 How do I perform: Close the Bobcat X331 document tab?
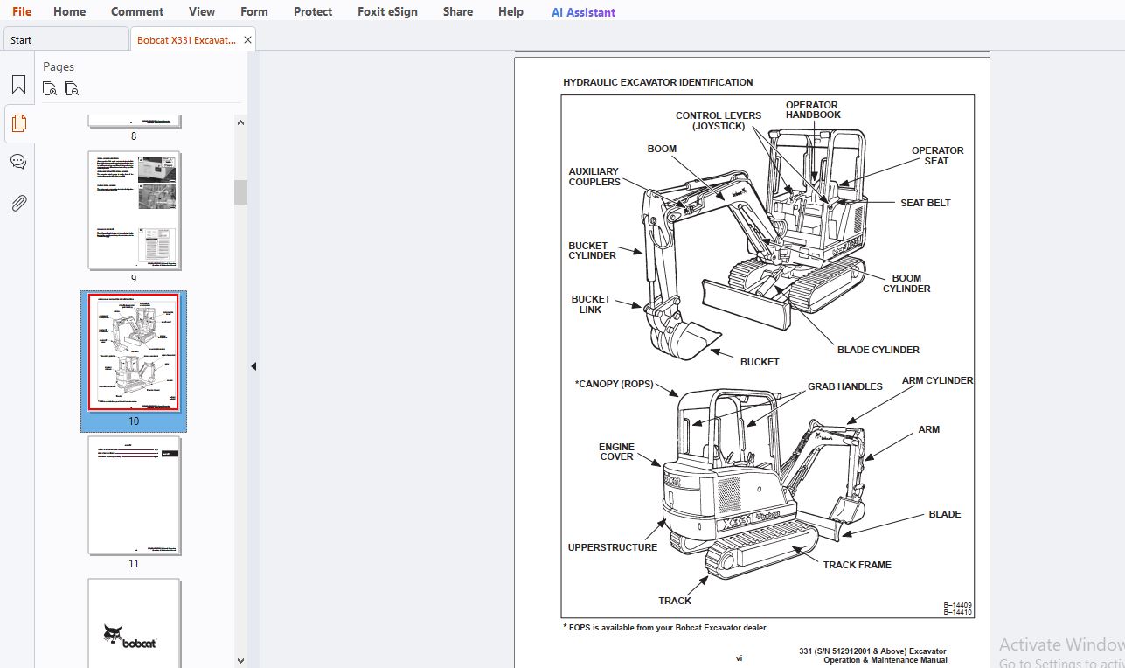point(247,40)
